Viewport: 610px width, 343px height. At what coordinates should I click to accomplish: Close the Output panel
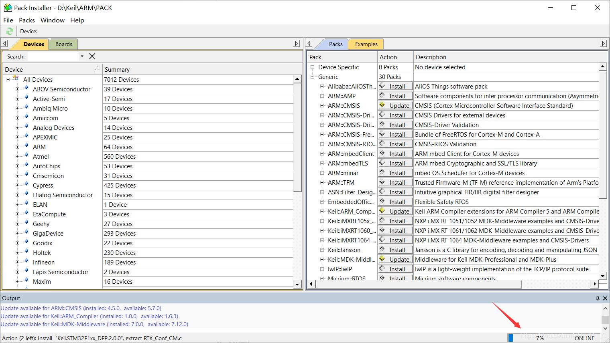click(x=605, y=298)
